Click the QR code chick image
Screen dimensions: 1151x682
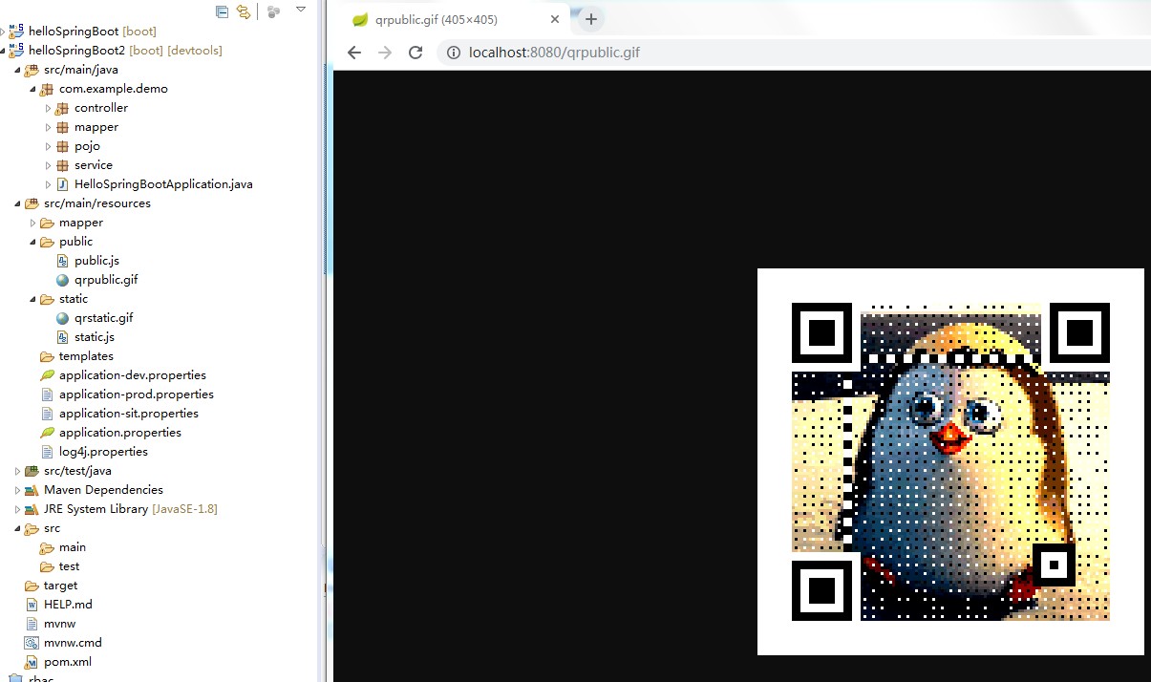(x=950, y=461)
